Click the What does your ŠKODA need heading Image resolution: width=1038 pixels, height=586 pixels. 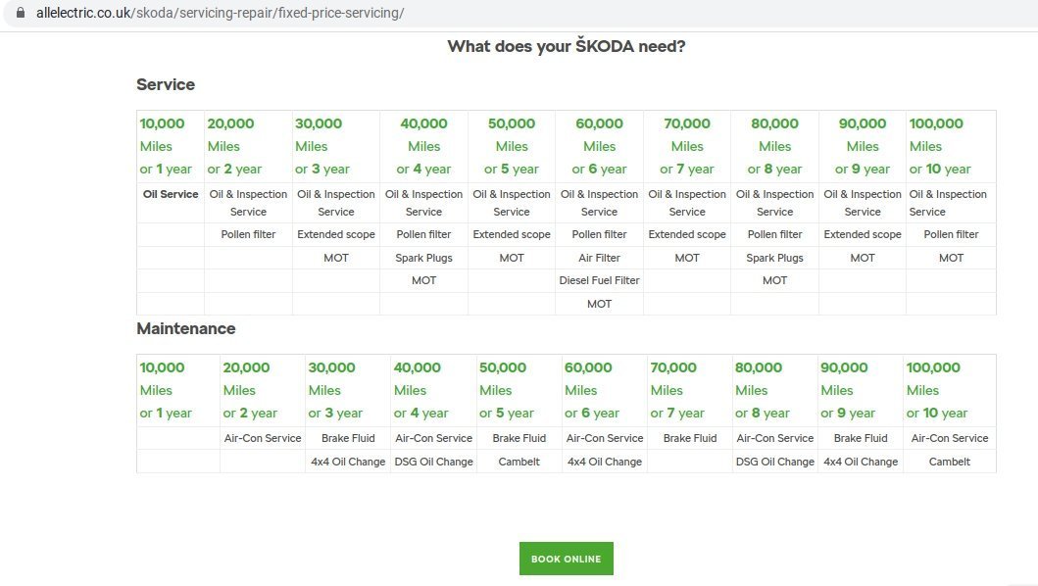point(566,45)
